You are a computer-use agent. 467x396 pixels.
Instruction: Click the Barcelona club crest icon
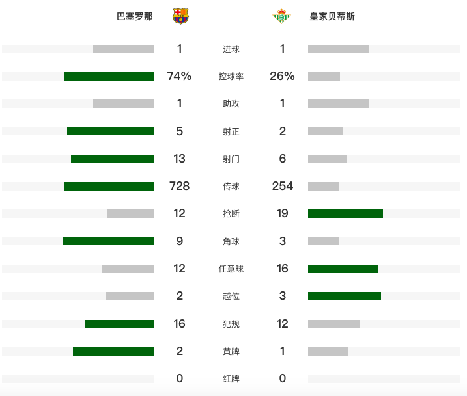180,16
